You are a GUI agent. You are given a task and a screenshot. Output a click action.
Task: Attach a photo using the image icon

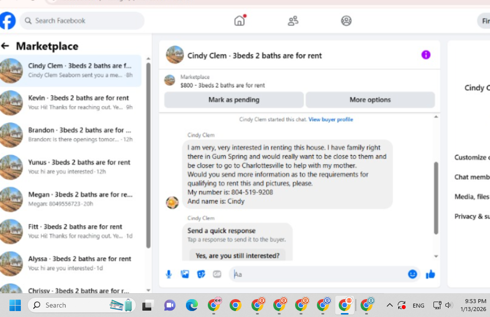(185, 274)
